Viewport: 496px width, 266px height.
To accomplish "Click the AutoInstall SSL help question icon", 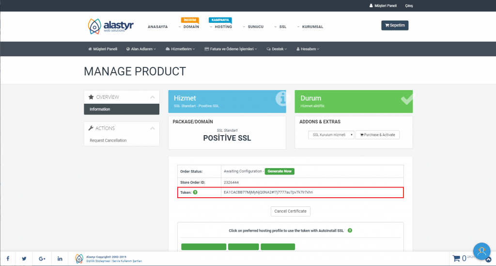I will pyautogui.click(x=350, y=230).
